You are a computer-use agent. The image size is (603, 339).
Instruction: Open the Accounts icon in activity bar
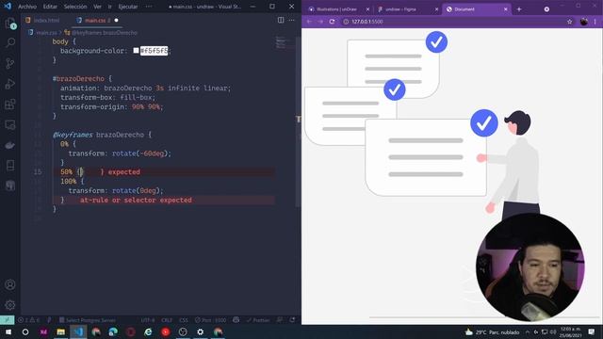coord(10,284)
